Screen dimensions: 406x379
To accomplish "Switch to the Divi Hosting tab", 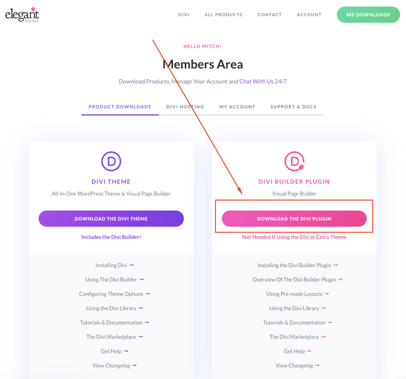I will click(185, 107).
